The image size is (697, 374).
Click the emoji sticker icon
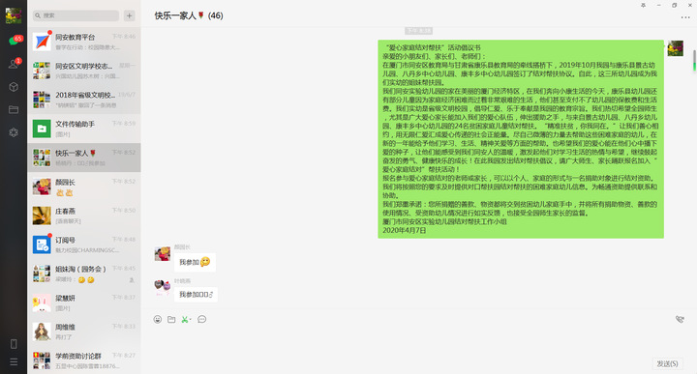(158, 320)
